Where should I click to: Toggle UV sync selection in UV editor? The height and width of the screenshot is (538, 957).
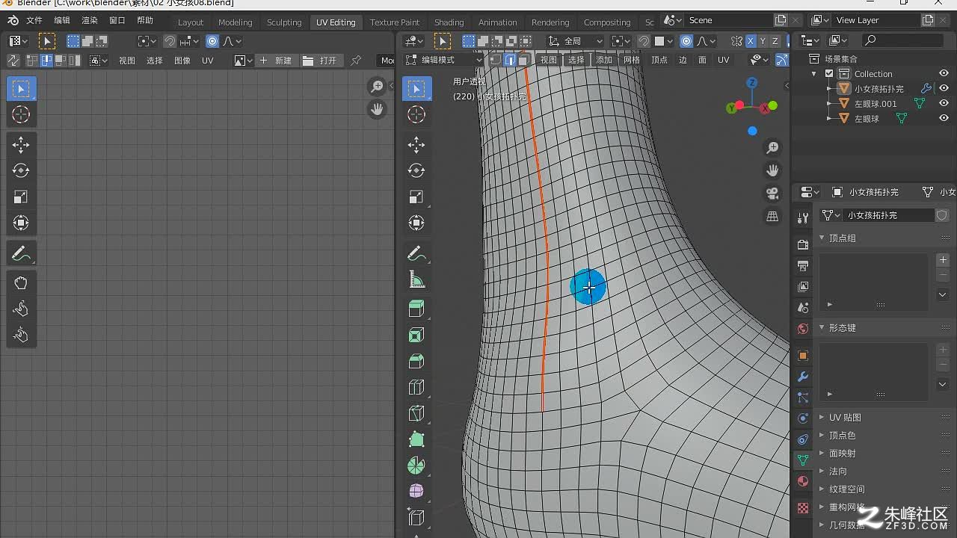point(13,61)
